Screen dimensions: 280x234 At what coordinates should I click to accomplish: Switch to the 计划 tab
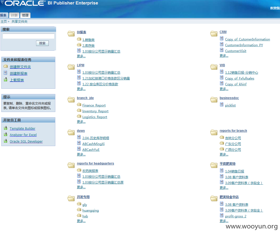tap(14, 15)
